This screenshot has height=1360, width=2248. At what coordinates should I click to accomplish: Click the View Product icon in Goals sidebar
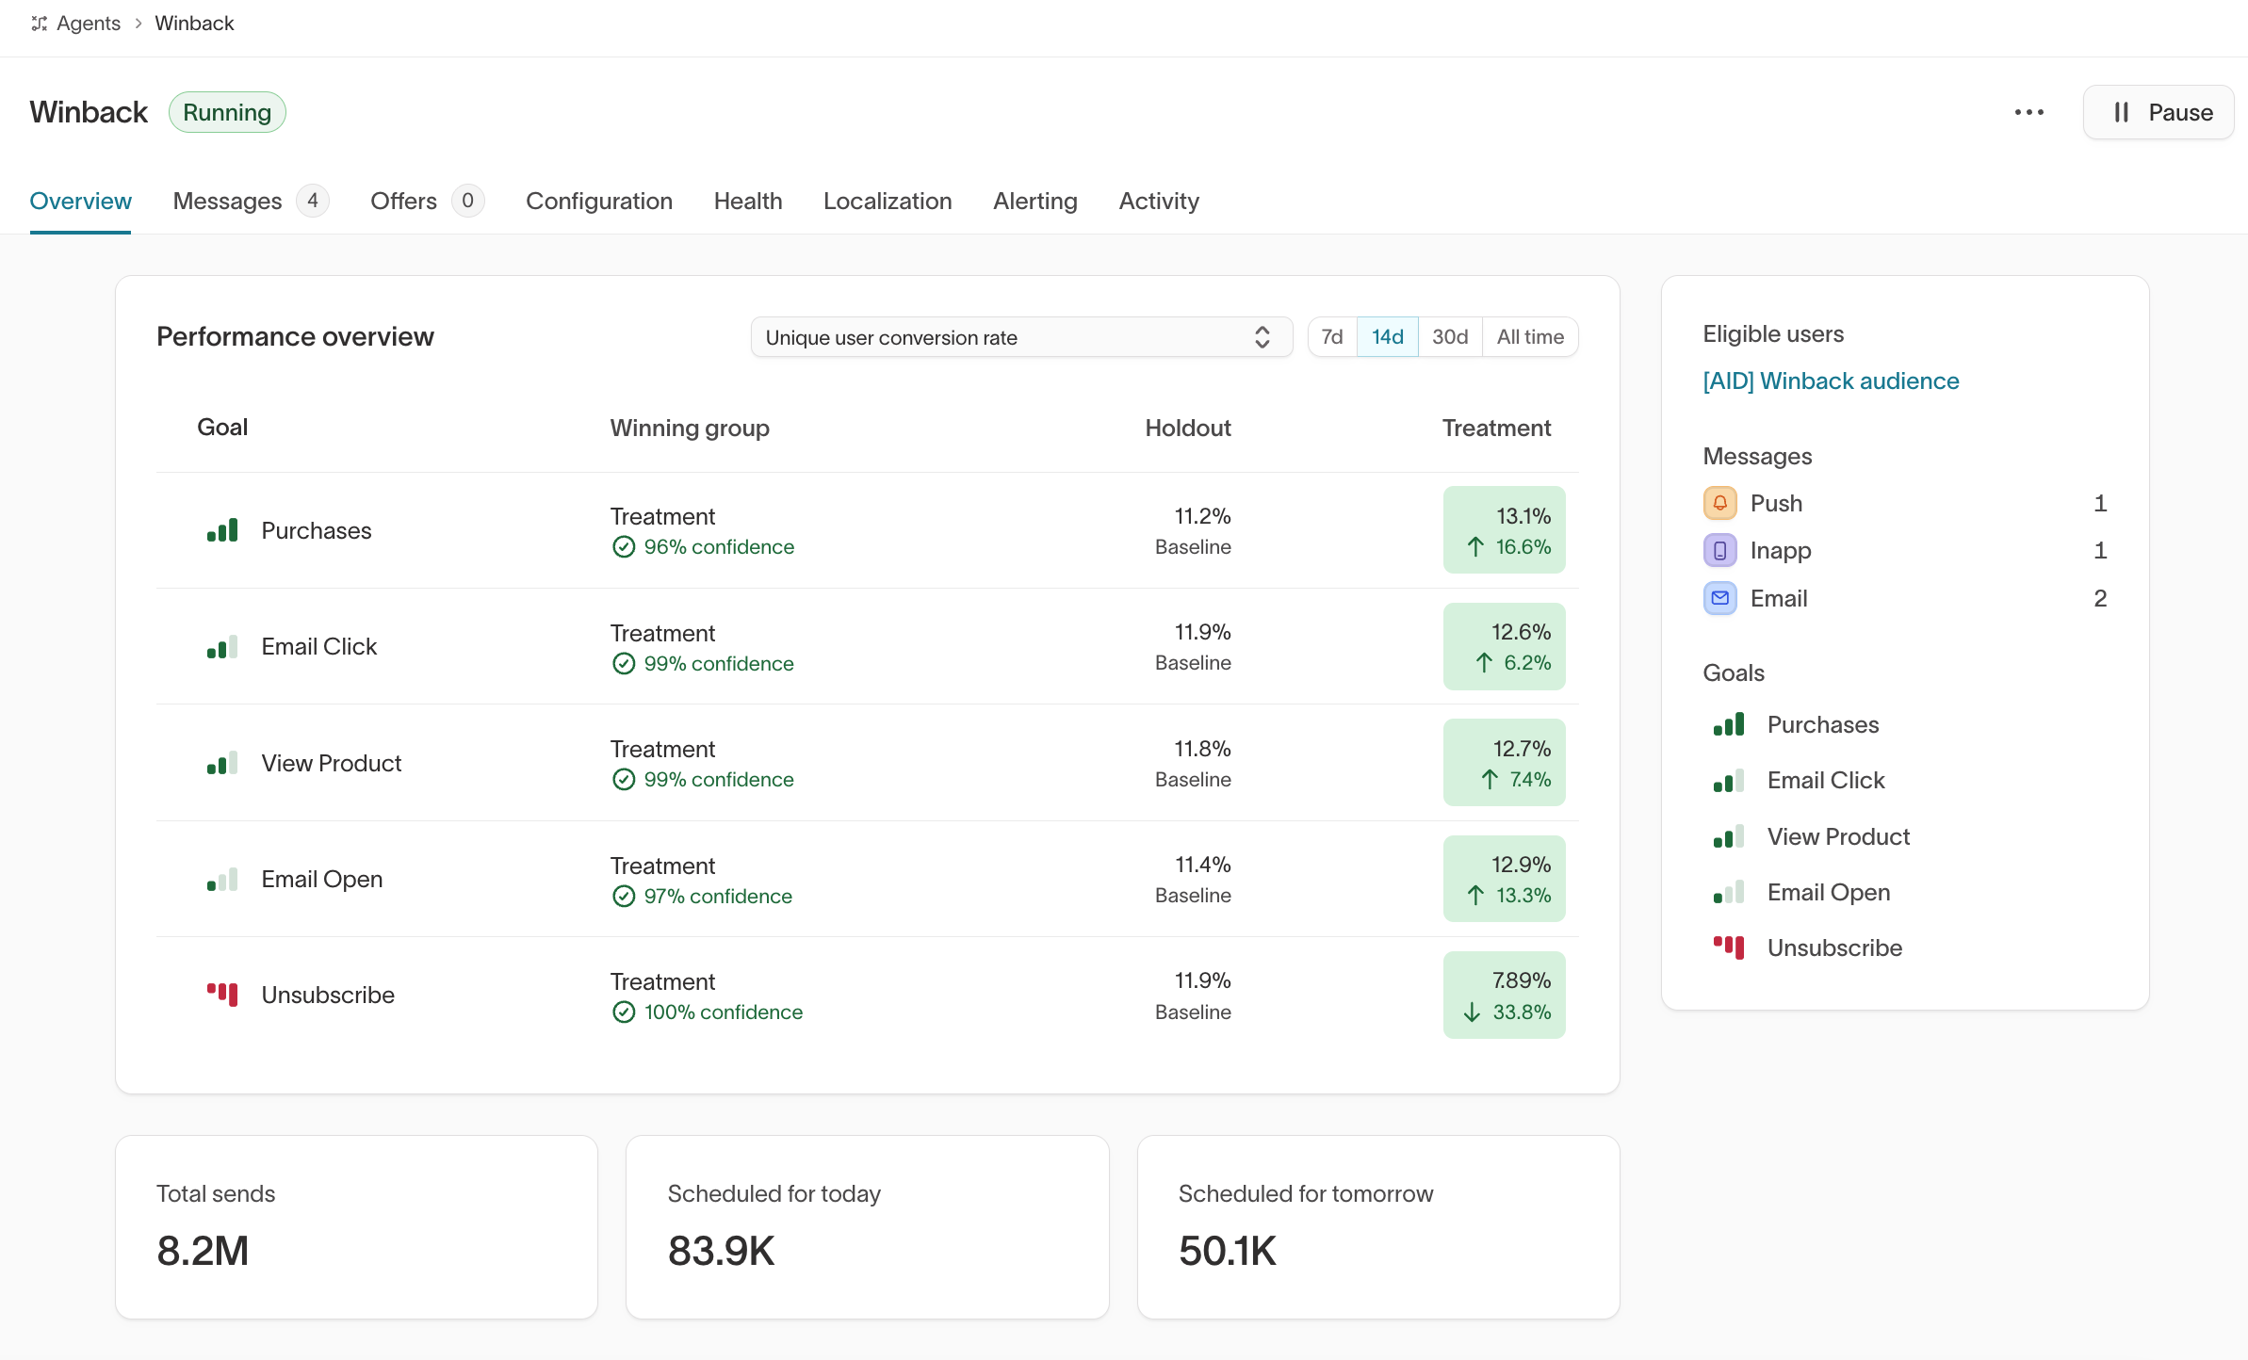coord(1729,836)
